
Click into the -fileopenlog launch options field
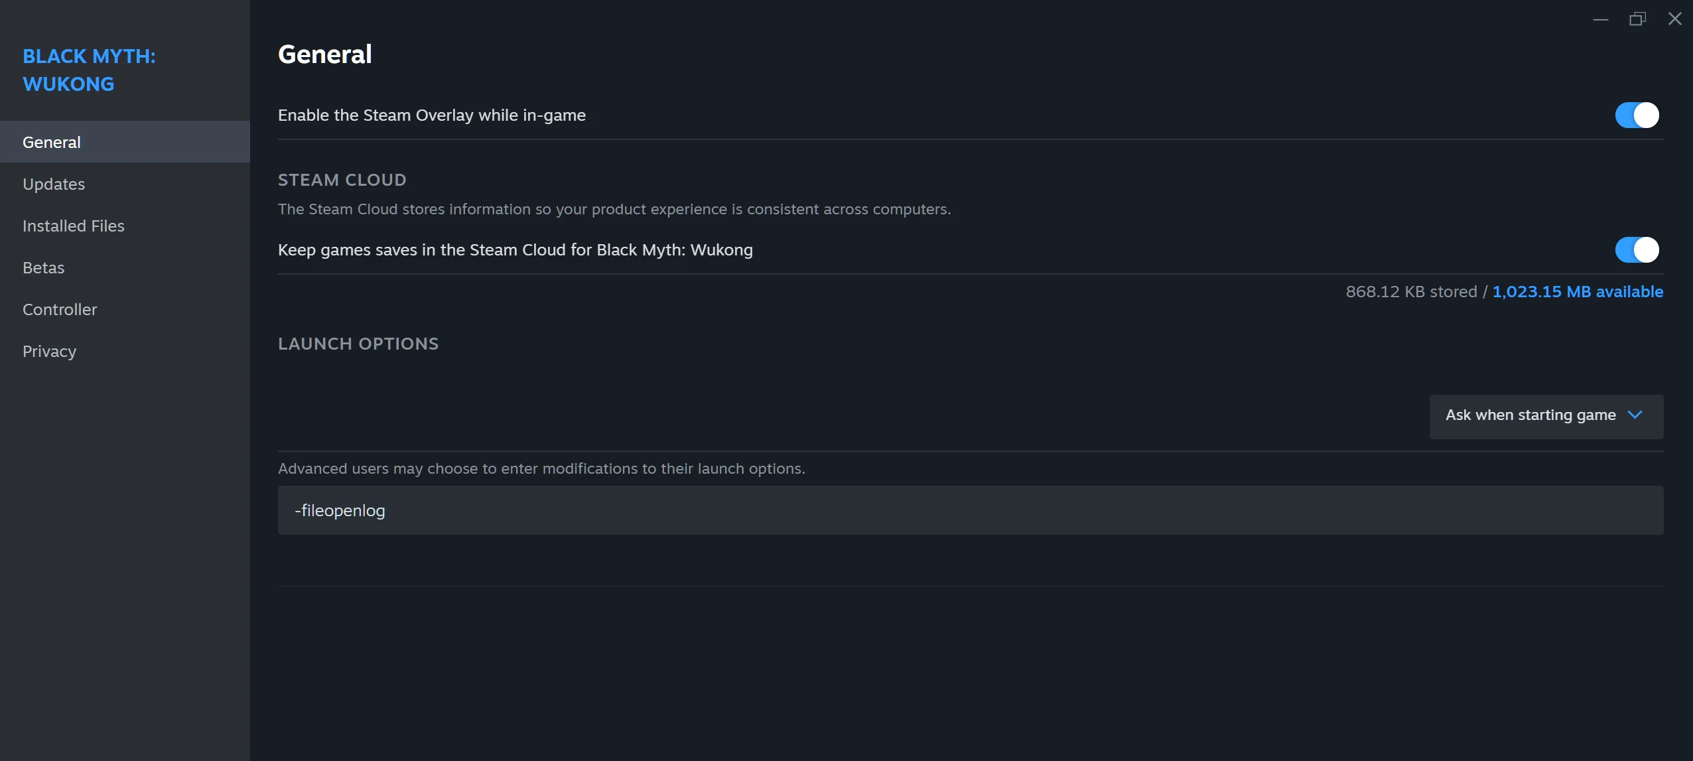(x=971, y=510)
